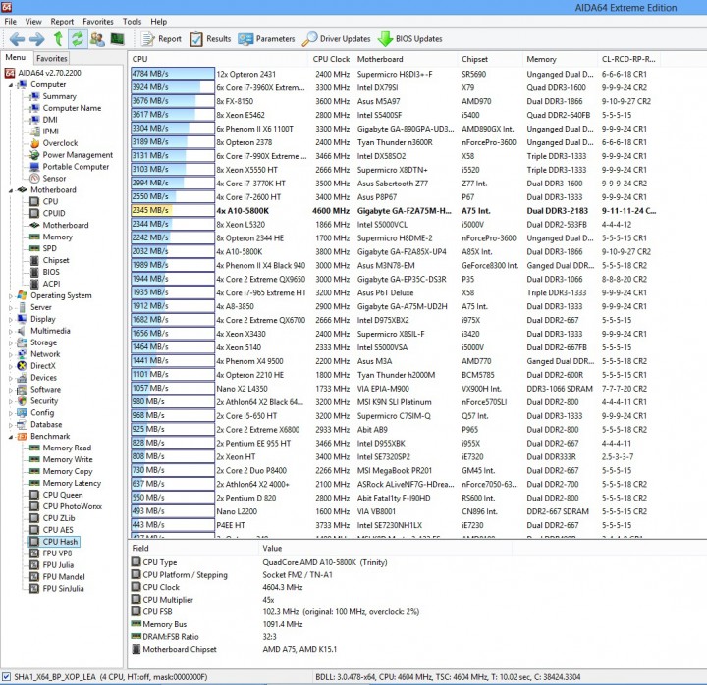
Task: Select the 4784 MB/s result bar
Action: point(173,74)
